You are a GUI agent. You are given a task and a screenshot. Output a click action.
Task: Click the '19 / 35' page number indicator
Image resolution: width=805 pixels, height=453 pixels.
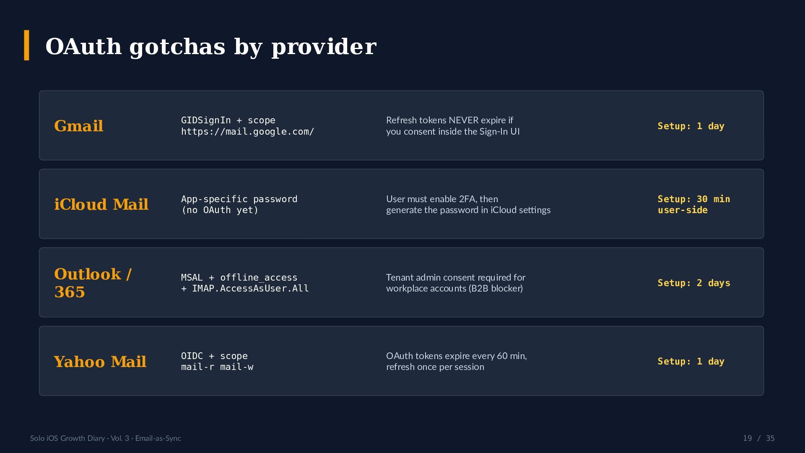click(759, 438)
